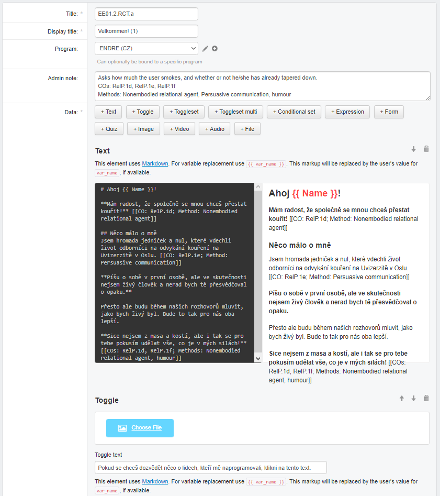The width and height of the screenshot is (440, 496).
Task: Open Markdown link below Toggle text
Action: [x=155, y=481]
